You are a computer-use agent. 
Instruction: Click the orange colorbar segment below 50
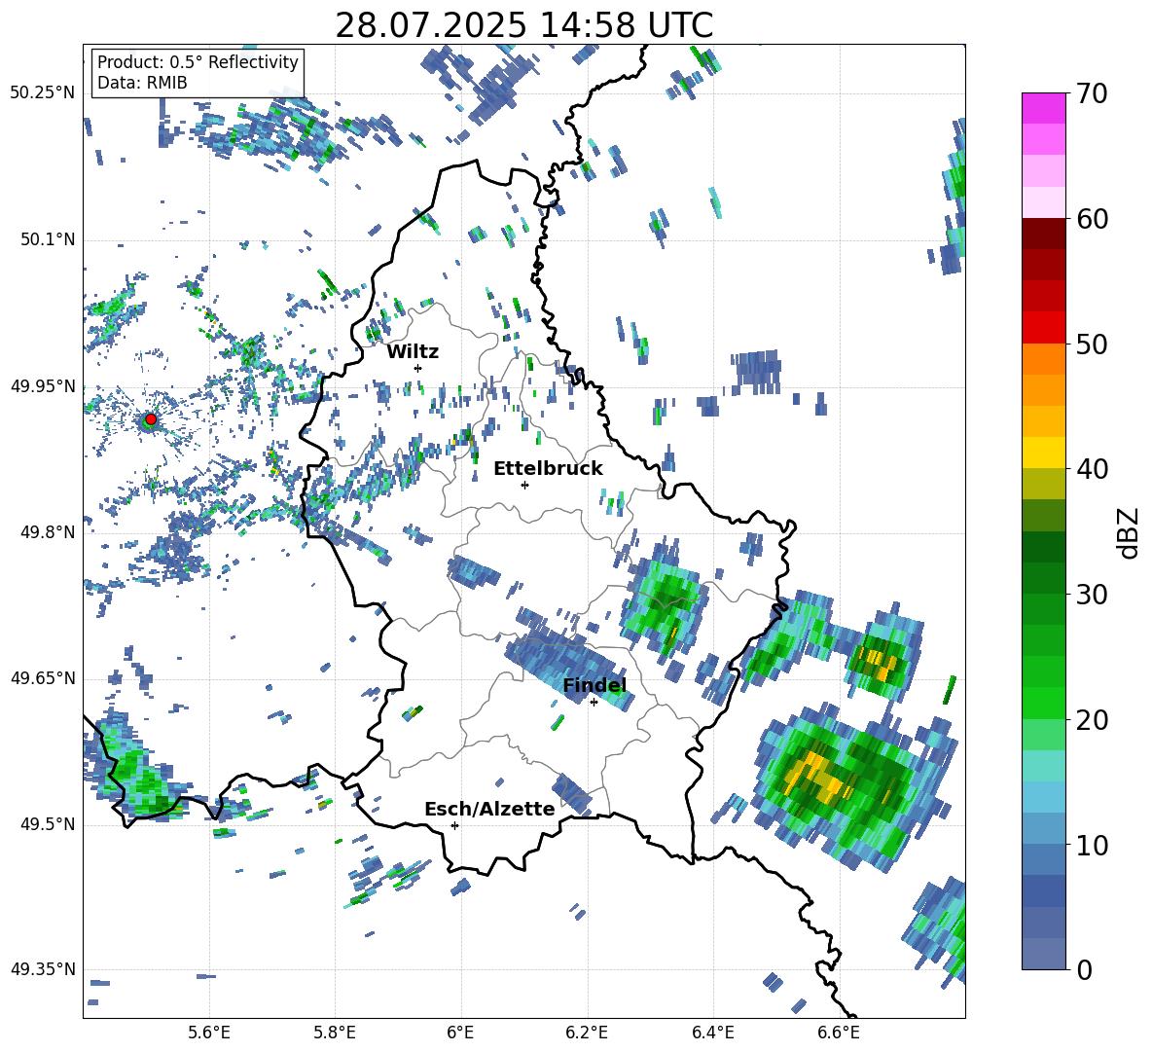point(1043,358)
